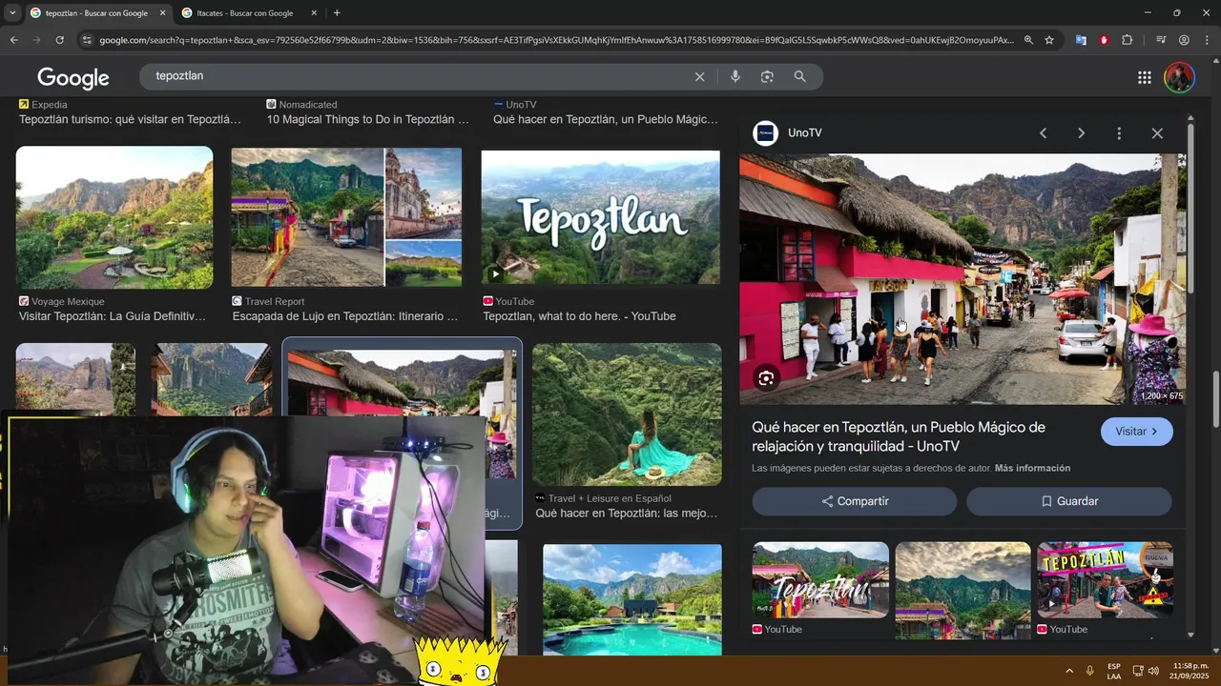Search inside image with lens icon on preview
This screenshot has height=686, width=1221.
coord(766,378)
